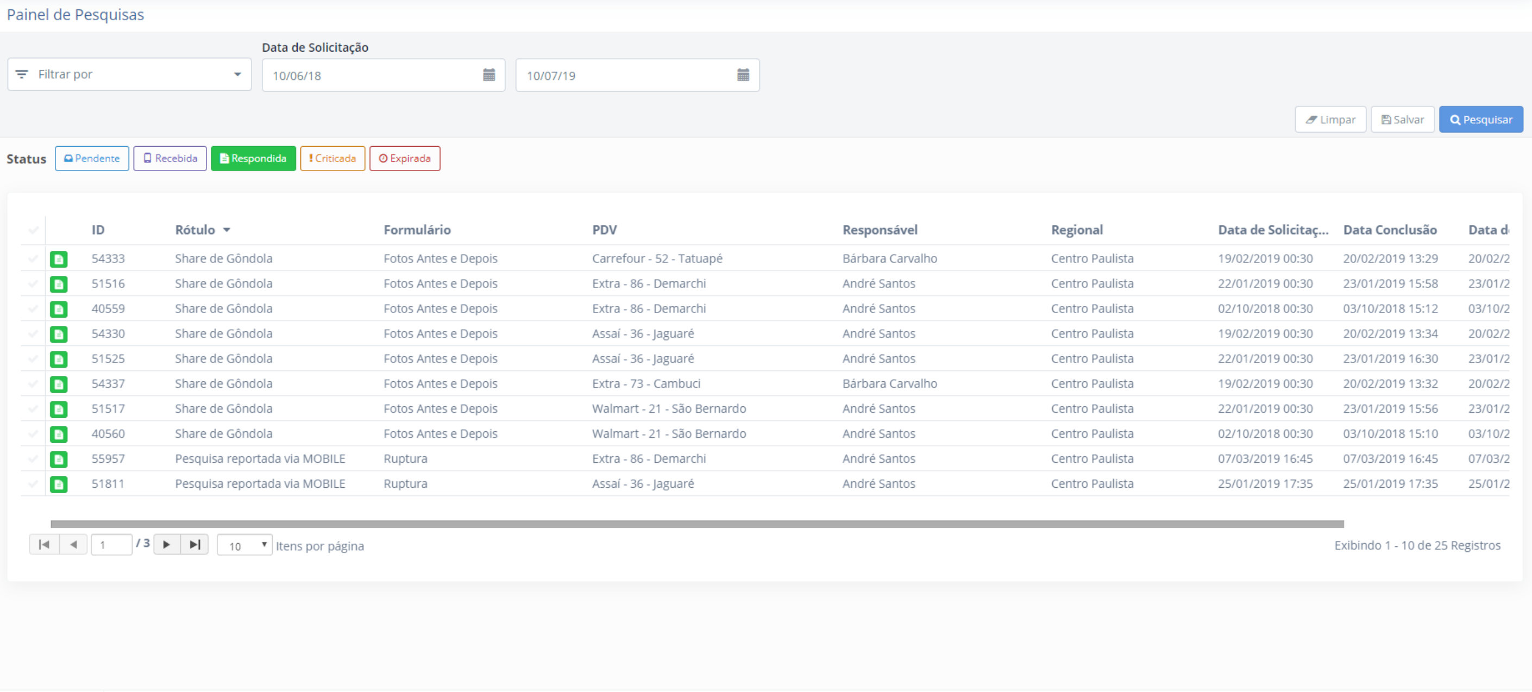
Task: Click green status icon for ID 54333
Action: (58, 259)
